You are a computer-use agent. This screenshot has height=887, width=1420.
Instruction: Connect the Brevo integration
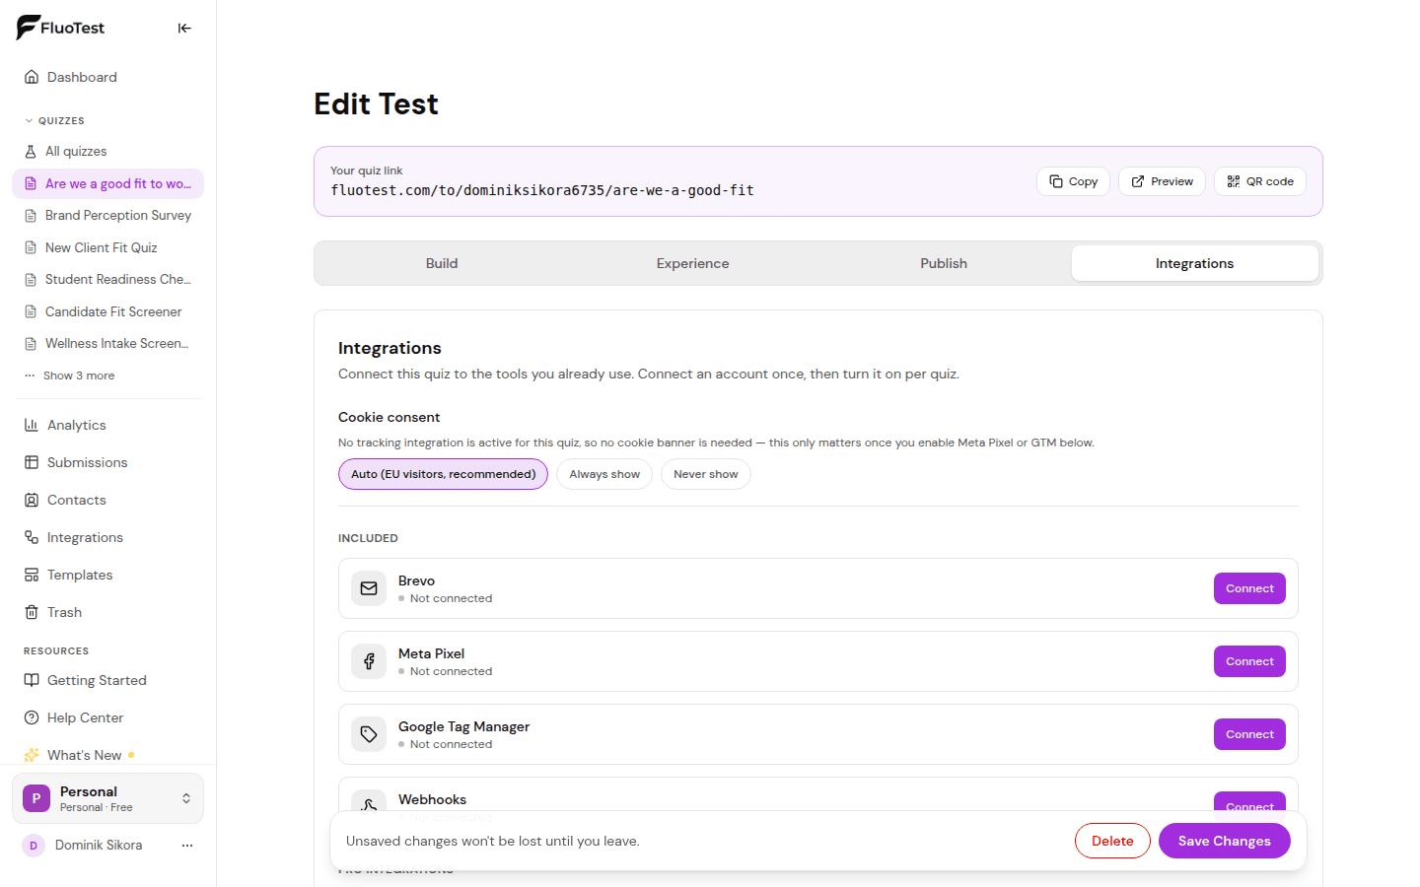(x=1249, y=588)
